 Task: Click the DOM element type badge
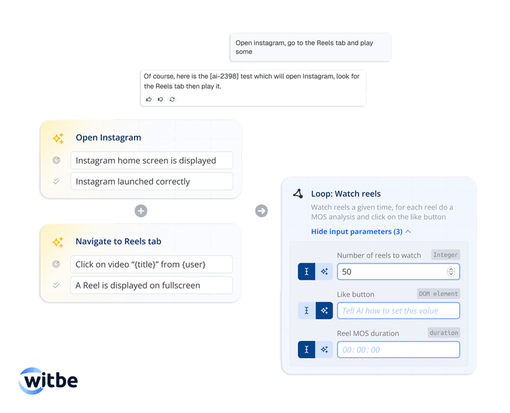click(x=439, y=293)
